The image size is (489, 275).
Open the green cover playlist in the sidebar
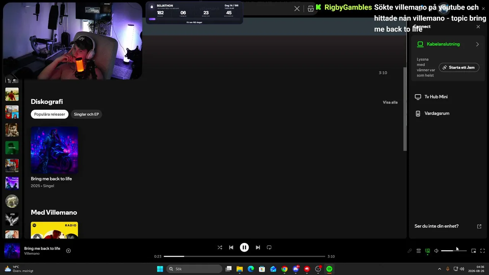click(x=12, y=148)
